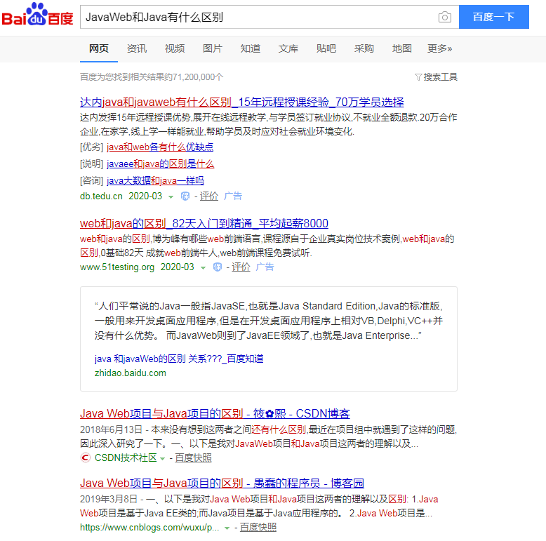
Task: Click 评价 link in db.tedu.cn result
Action: click(209, 196)
